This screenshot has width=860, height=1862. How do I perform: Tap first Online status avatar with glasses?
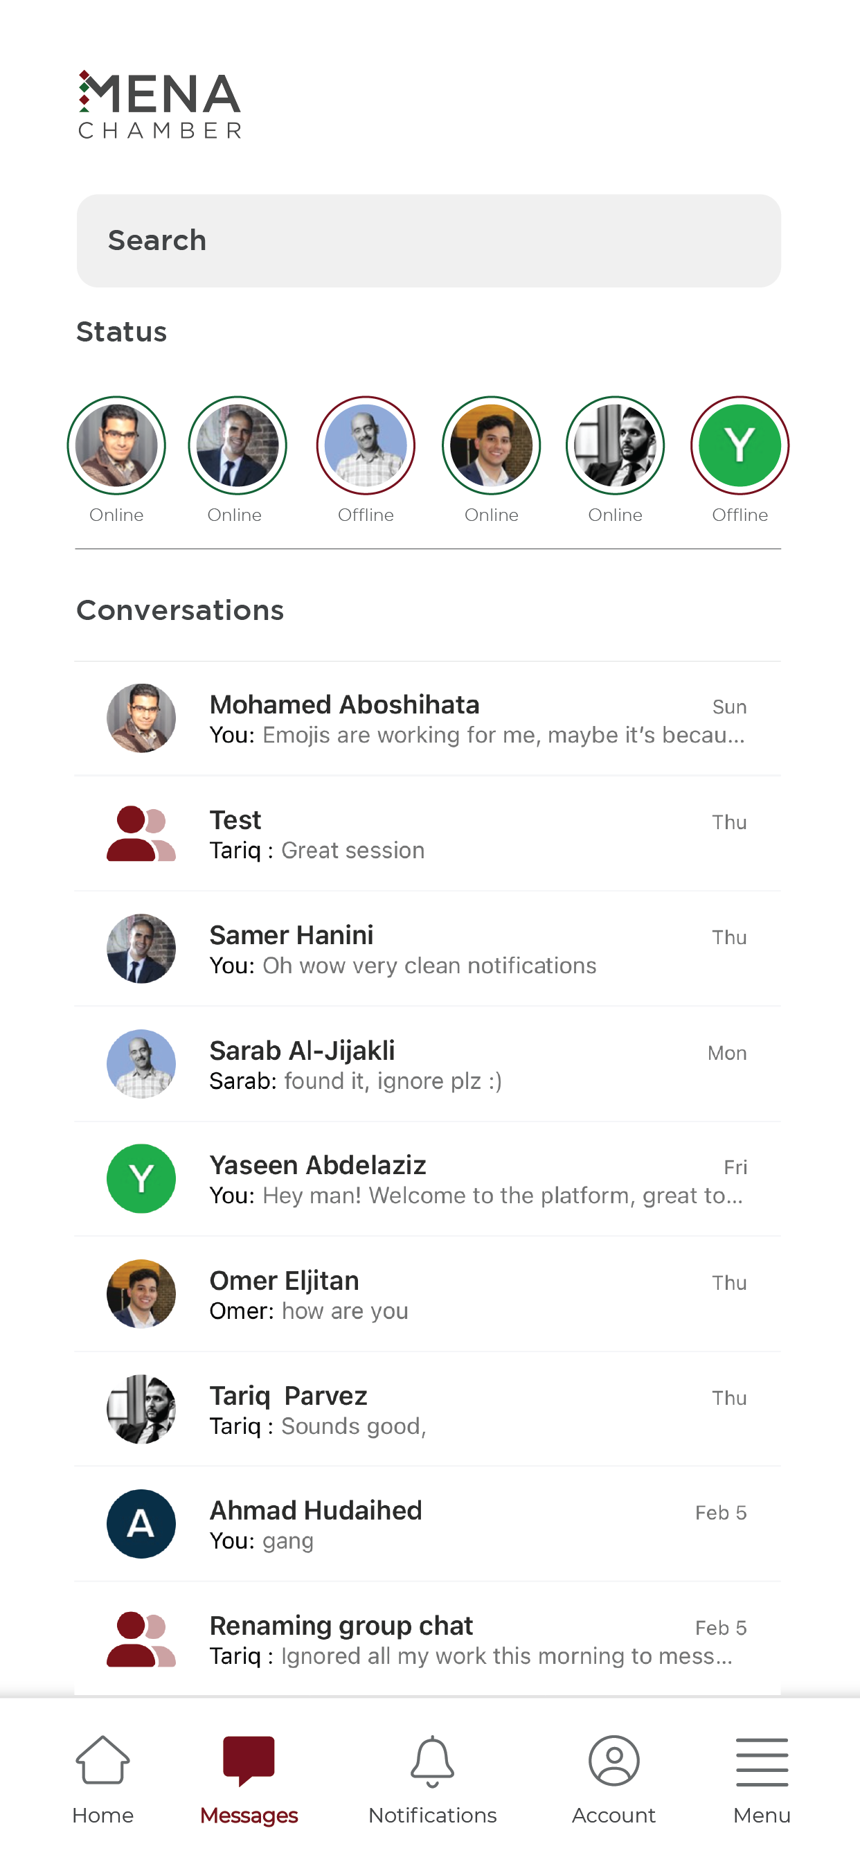[x=116, y=445]
